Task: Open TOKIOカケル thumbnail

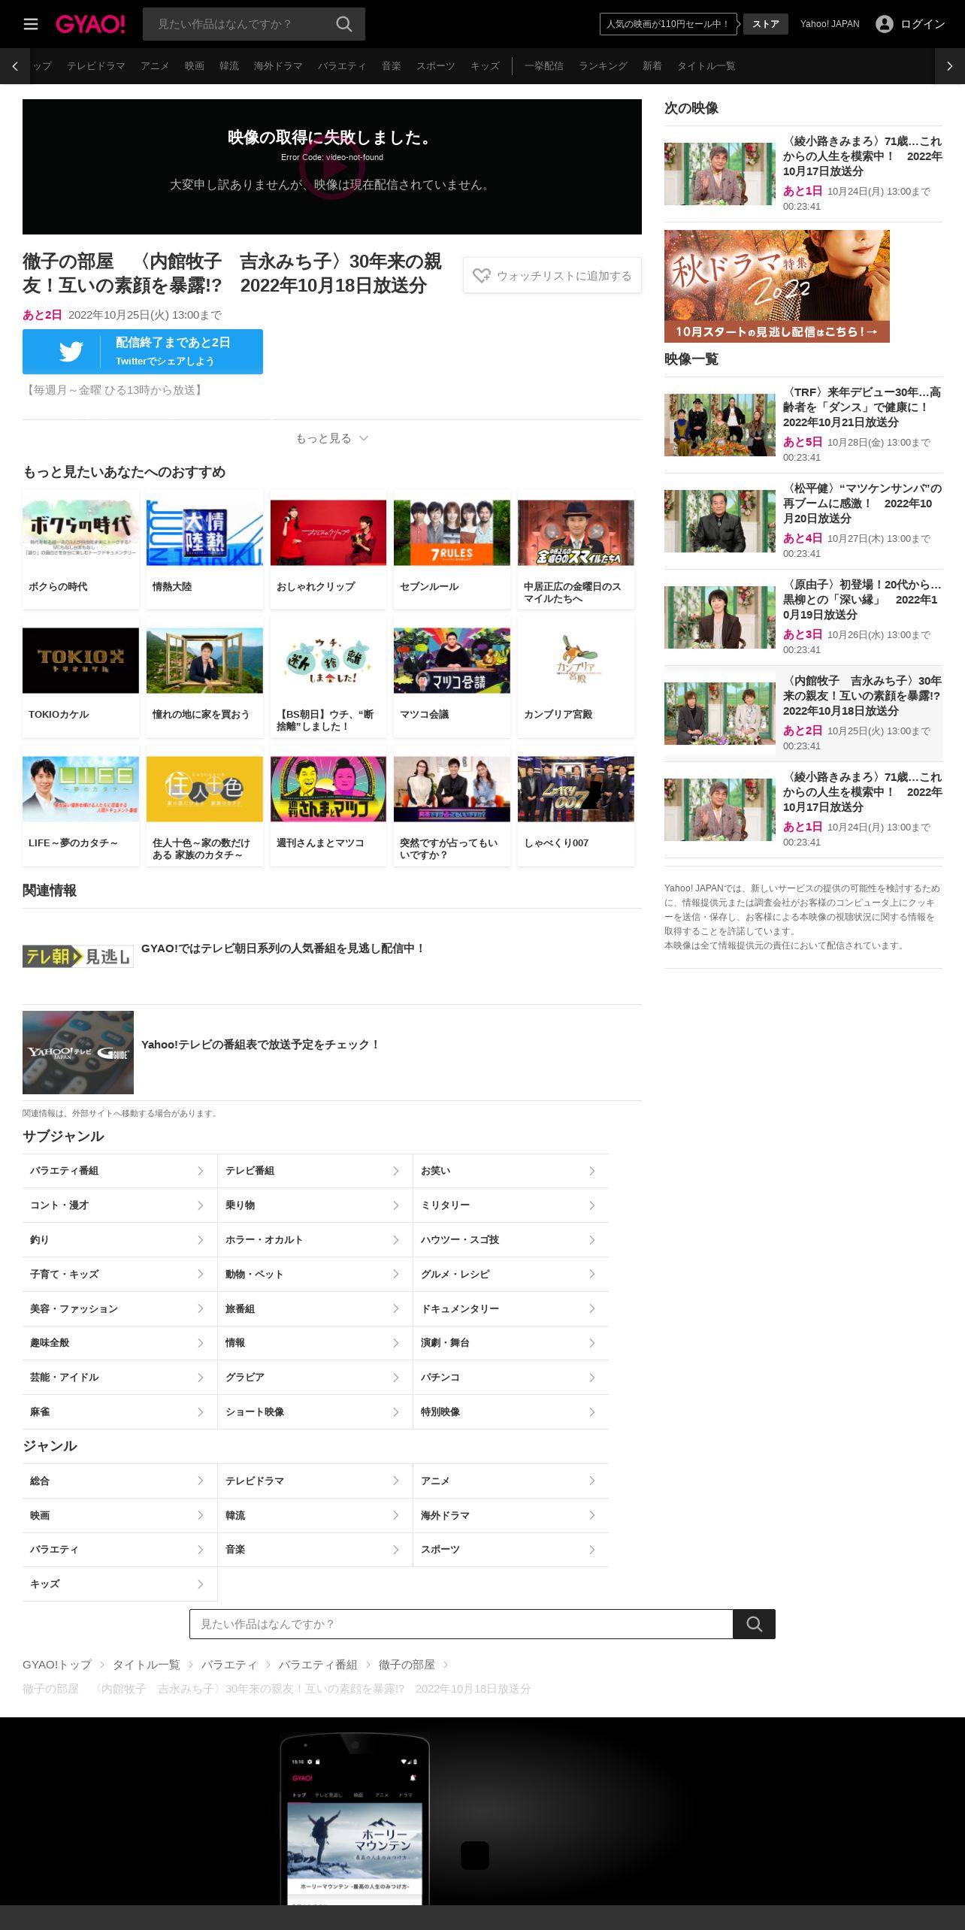Action: pos(80,661)
